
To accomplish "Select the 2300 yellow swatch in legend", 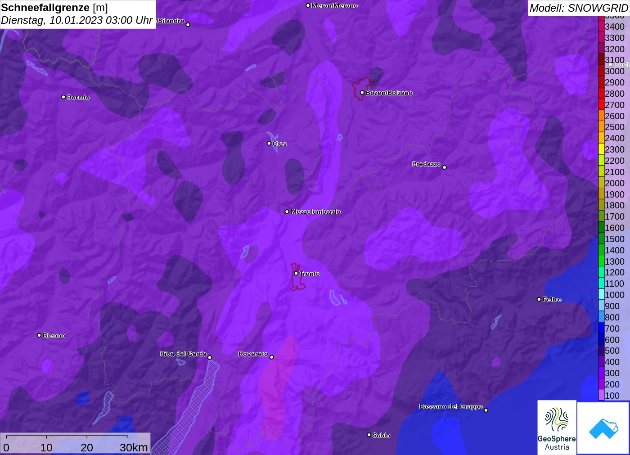I will click(601, 149).
